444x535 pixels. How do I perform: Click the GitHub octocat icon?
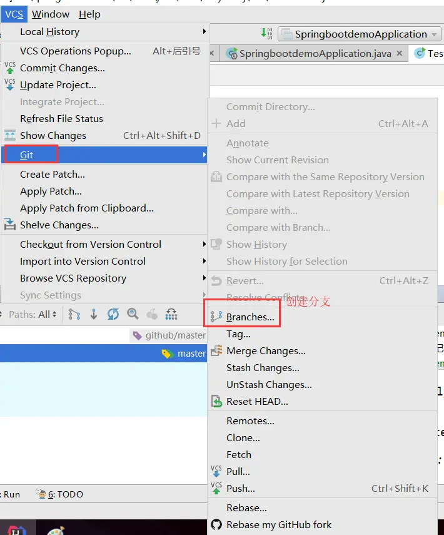coord(216,524)
